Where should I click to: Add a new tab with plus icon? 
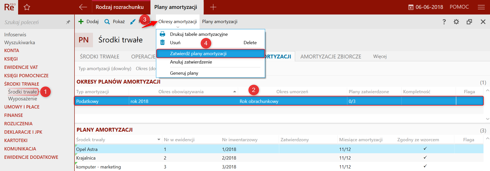tap(213, 7)
